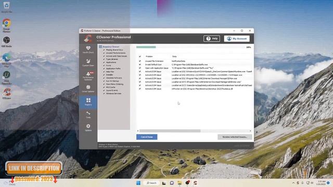Screen dimensions: 333x187
Task: Open Recycle Bin on the desktop
Action: [7, 7]
